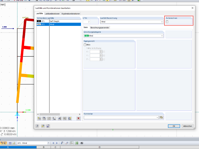This screenshot has width=199, height=149.
Task: Click the blue-striped table icon in bottom toolbar
Action: (x=10, y=143)
